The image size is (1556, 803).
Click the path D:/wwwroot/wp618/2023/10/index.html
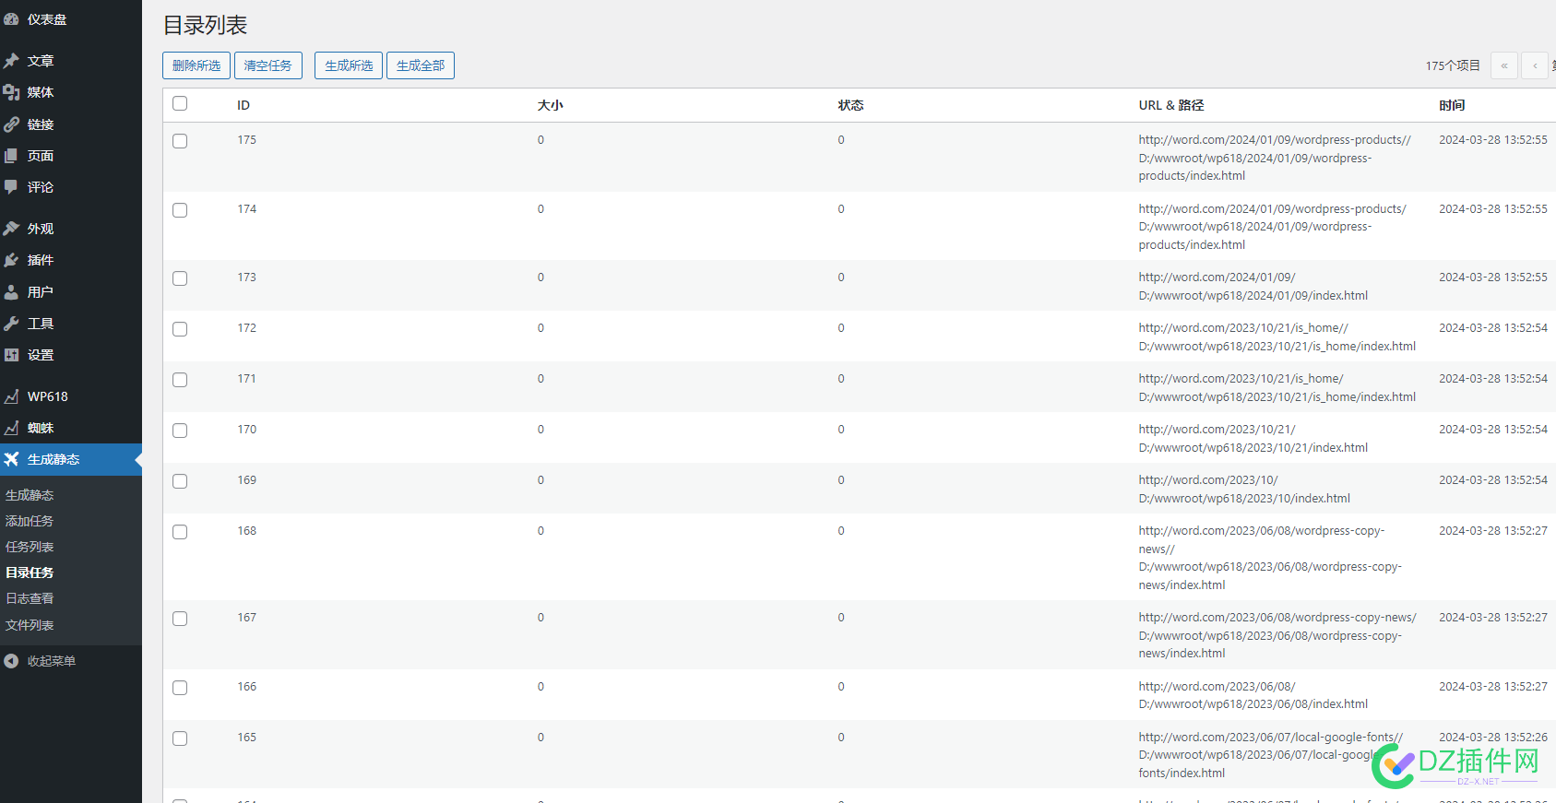pyautogui.click(x=1244, y=499)
